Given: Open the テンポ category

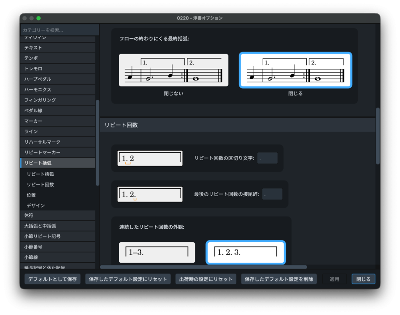Looking at the screenshot, I should tap(58, 58).
